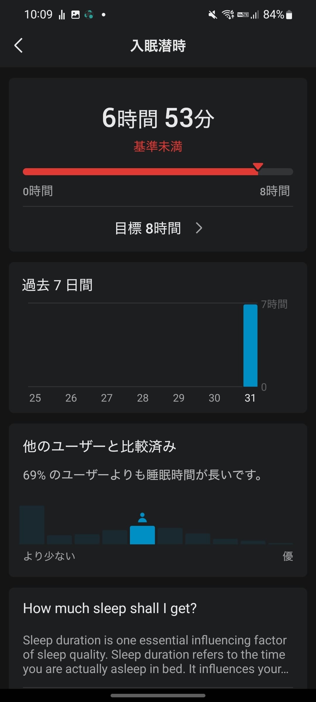Tap the mute icon in status bar

[x=213, y=15]
